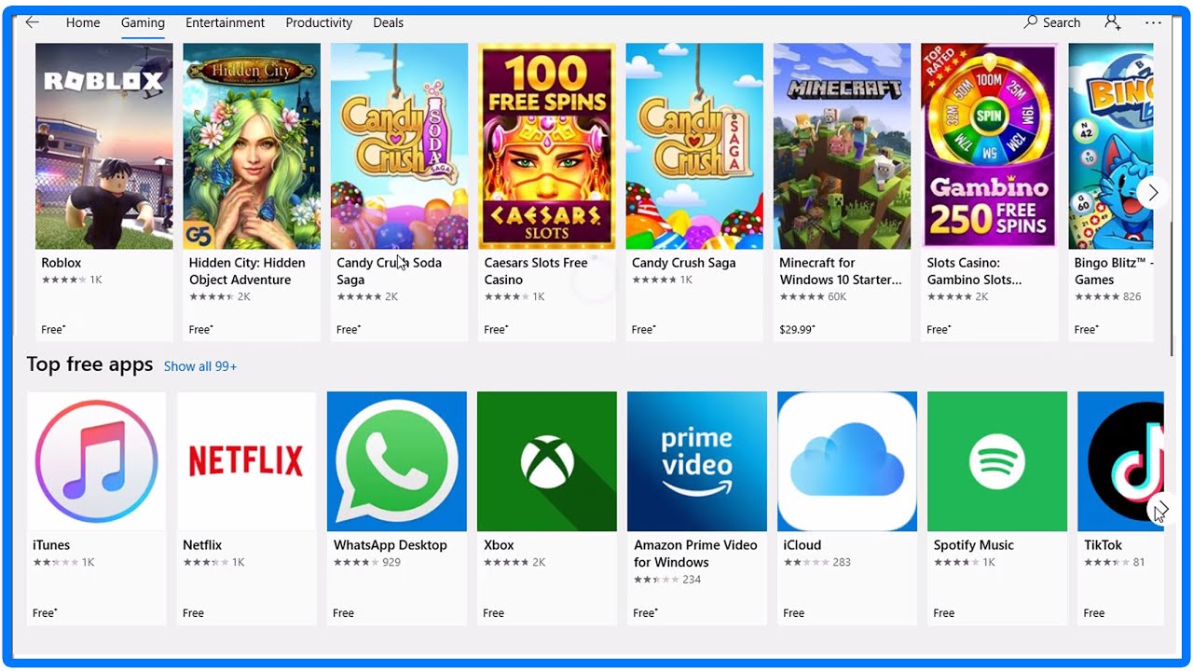
Task: Open the Deals tab
Action: pos(388,22)
